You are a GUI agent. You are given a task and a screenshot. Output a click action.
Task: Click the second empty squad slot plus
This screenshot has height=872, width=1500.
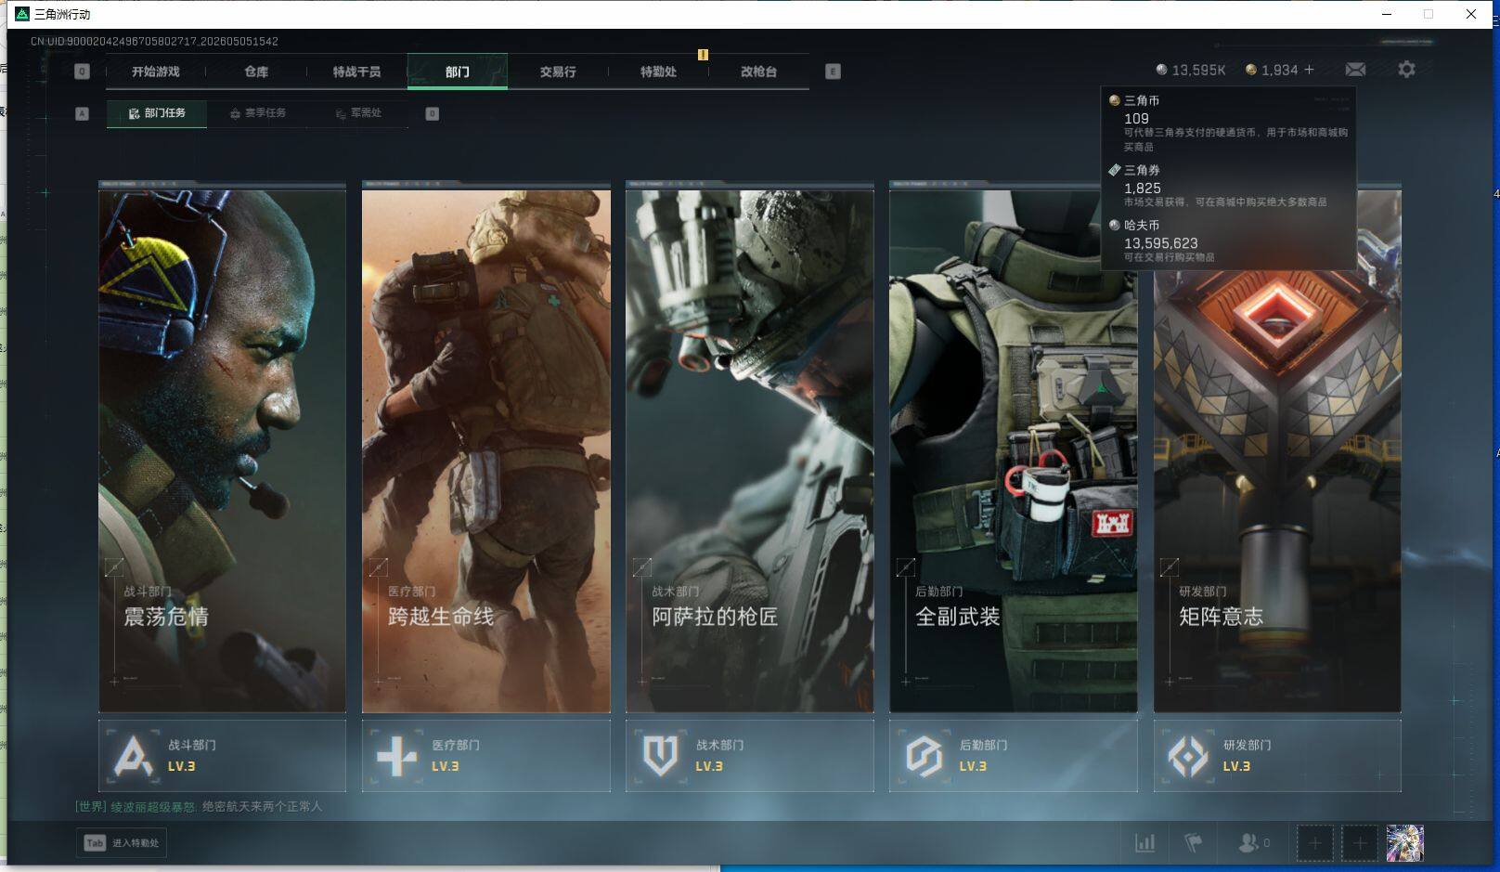(1360, 843)
